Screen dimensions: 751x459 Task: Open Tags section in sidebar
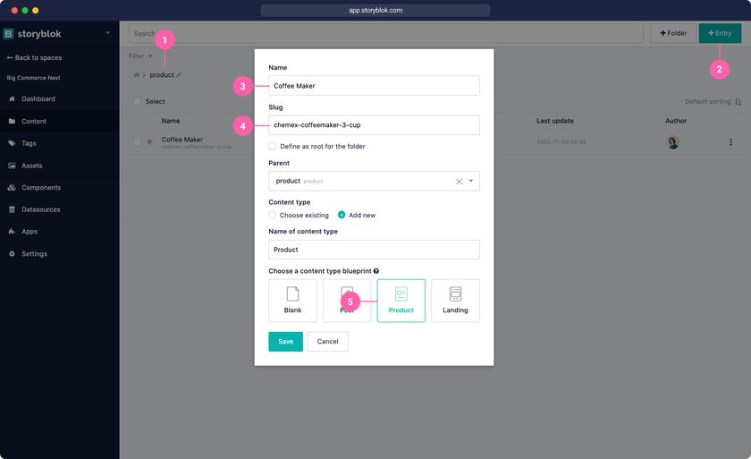coord(29,143)
